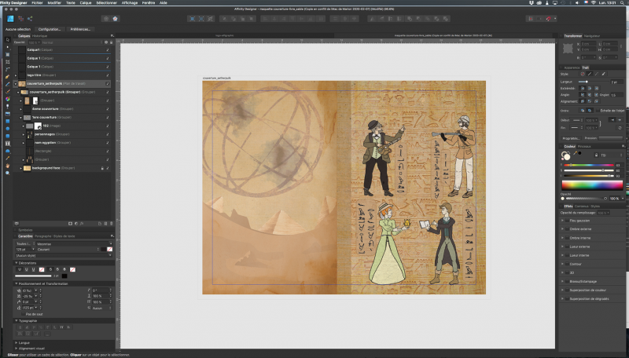
Task: Switch to Paragraphe tab
Action: pyautogui.click(x=43, y=236)
